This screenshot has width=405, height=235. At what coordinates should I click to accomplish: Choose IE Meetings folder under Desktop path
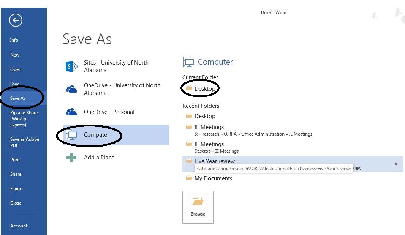209,144
